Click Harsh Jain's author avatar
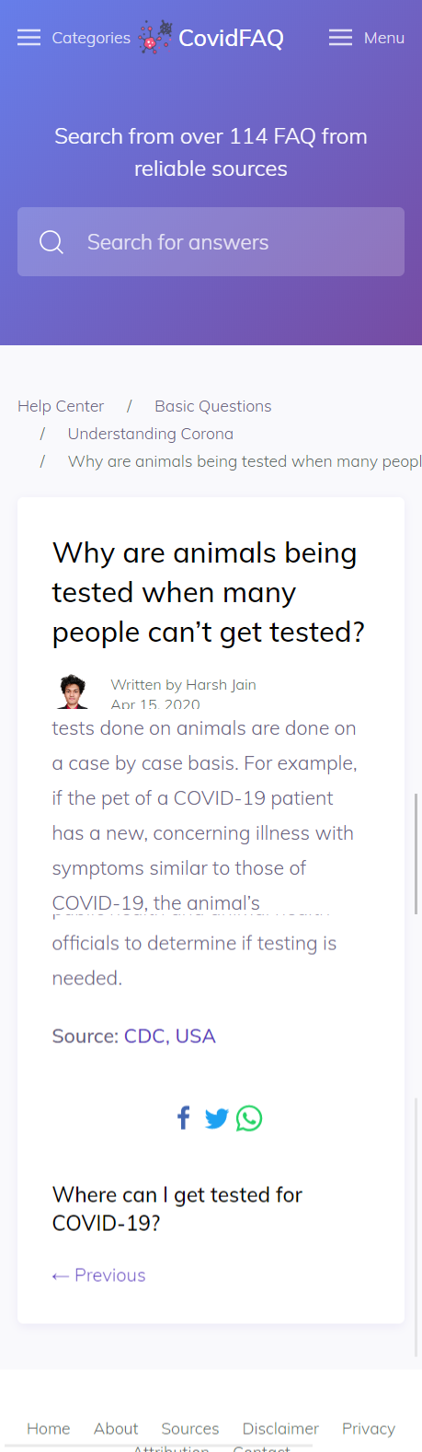The height and width of the screenshot is (1452, 422). click(x=72, y=691)
